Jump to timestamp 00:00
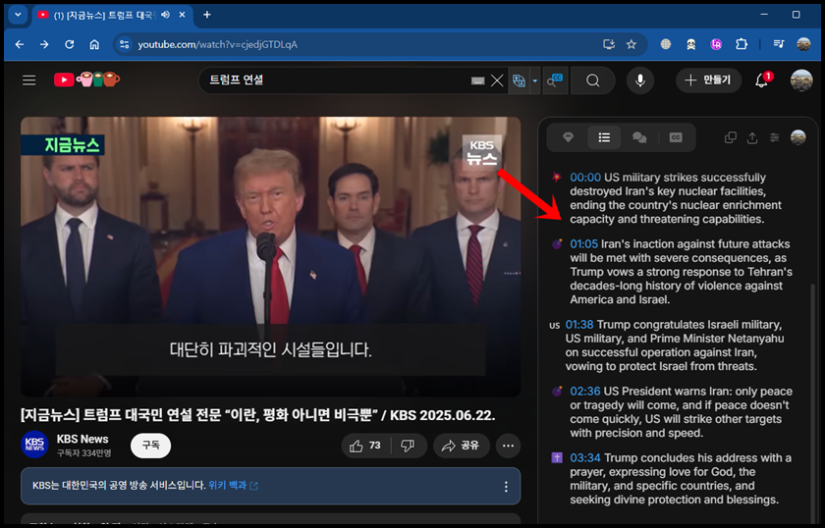825x528 pixels. (585, 178)
